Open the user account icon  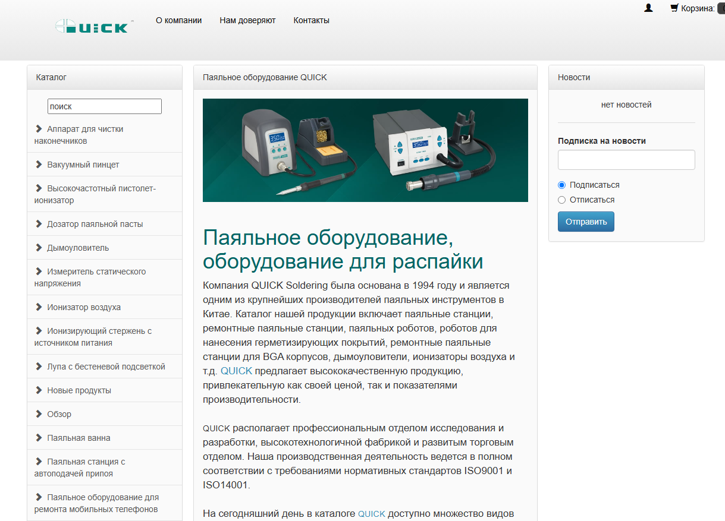[x=648, y=8]
